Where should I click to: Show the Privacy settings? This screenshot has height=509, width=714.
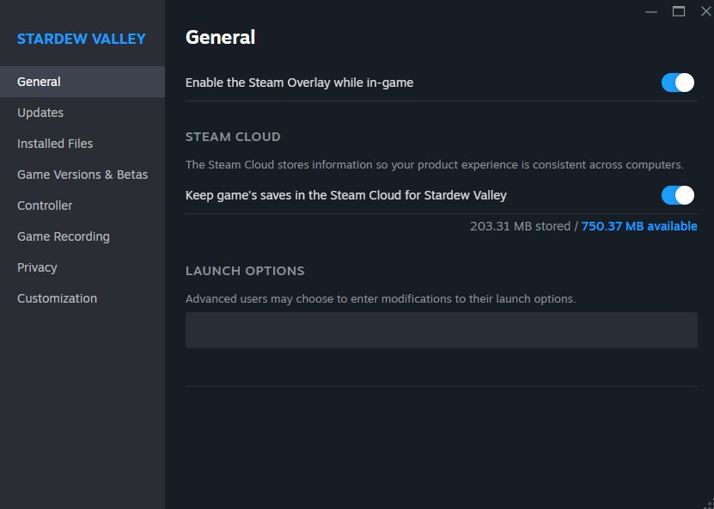[37, 267]
